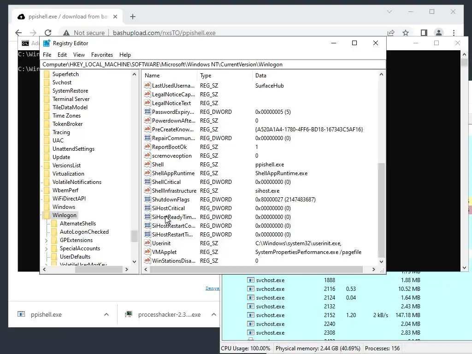Open downloaded ppishell.exe file
The image size is (472, 354).
[46, 314]
